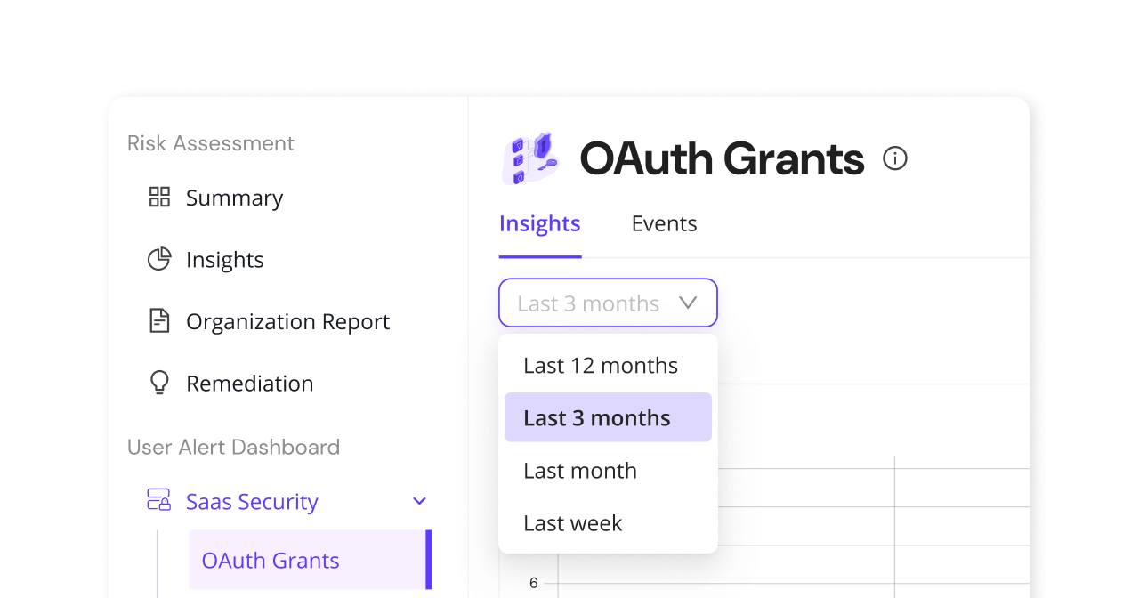This screenshot has height=598, width=1139.
Task: Choose the highlighted Last 3 months option
Action: click(597, 418)
